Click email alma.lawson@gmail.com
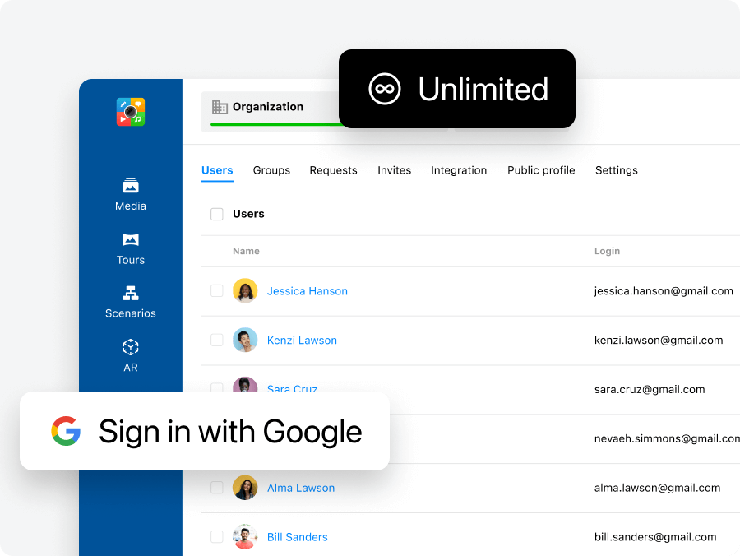740x556 pixels. point(657,488)
